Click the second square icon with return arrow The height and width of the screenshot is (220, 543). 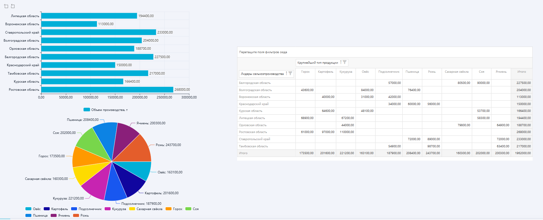13,6
